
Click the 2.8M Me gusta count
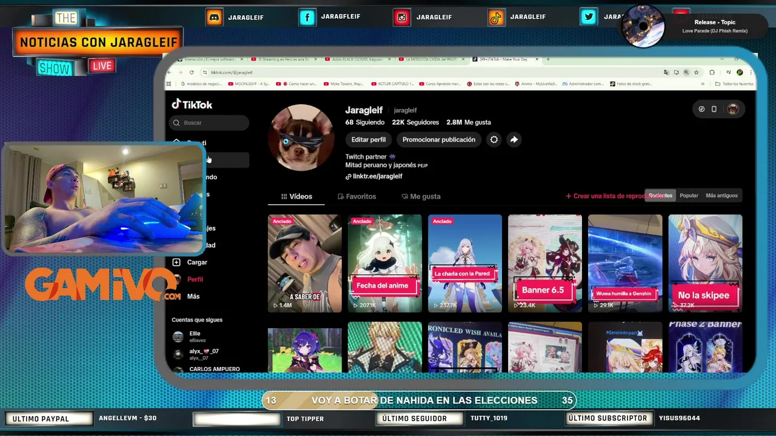pyautogui.click(x=469, y=122)
